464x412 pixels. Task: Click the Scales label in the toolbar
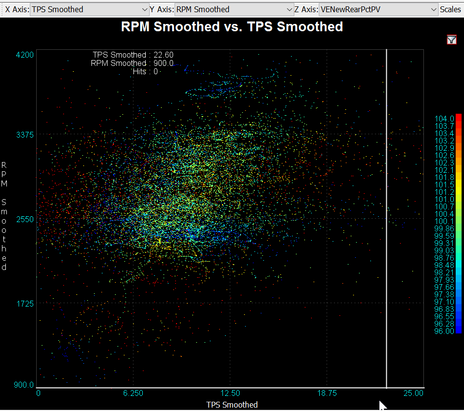[x=450, y=9]
